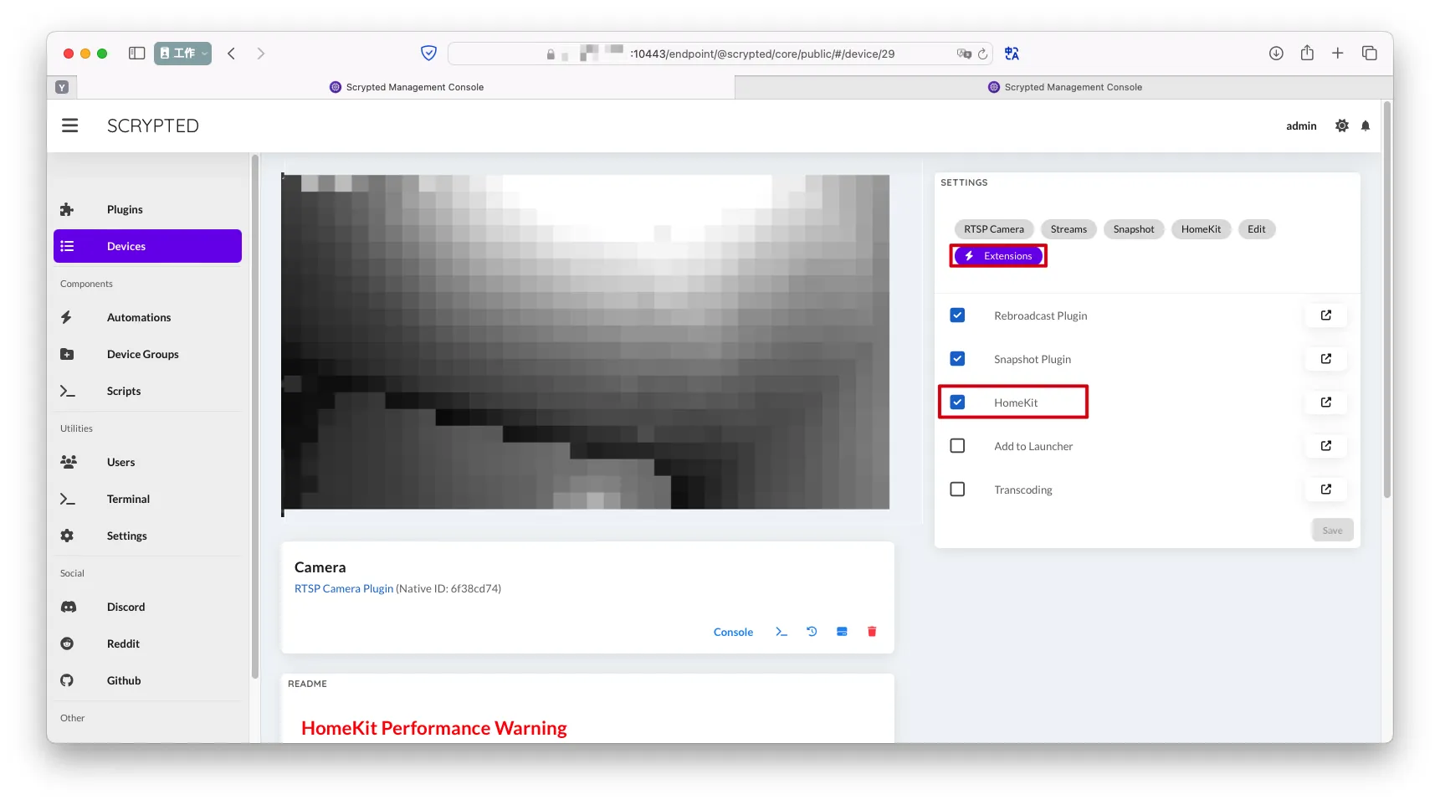Viewport: 1440px width, 805px height.
Task: Disable the HomeKit extension checkbox
Action: click(x=957, y=402)
